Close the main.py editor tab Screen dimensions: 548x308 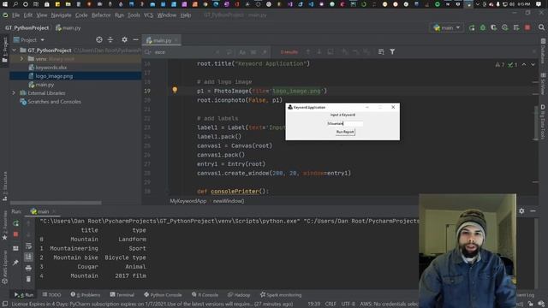tap(176, 40)
